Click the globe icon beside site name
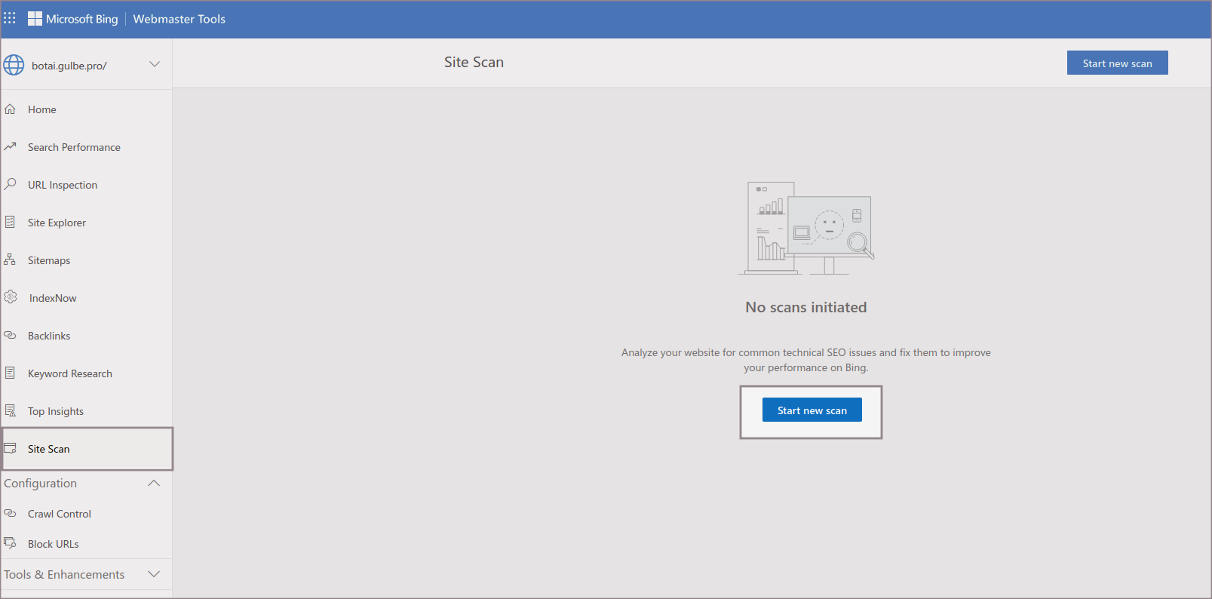 pos(14,65)
